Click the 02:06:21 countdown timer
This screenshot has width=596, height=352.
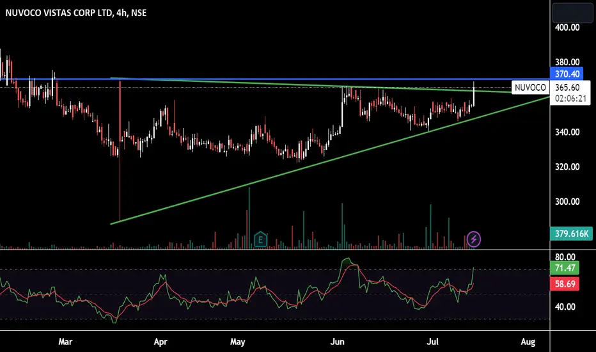(570, 99)
